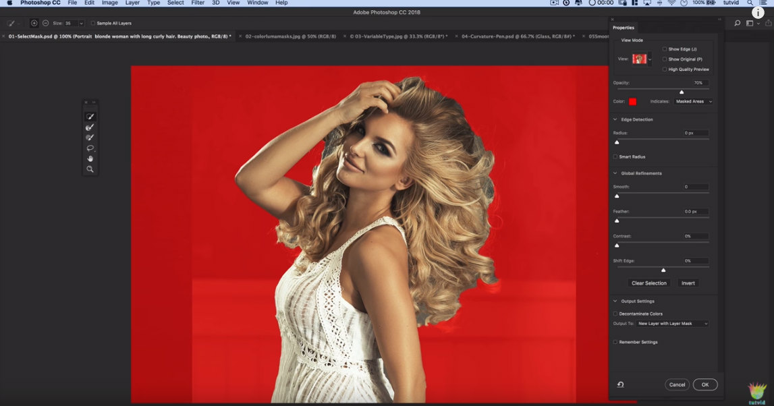Open the brush Size dropdown arrow
The width and height of the screenshot is (774, 406).
pyautogui.click(x=81, y=23)
